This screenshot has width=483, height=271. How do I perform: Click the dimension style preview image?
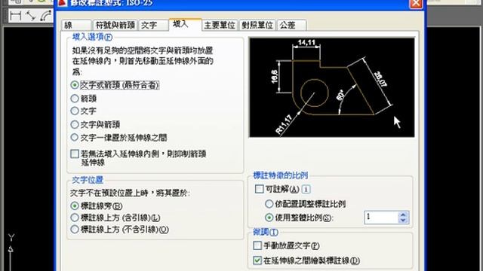(x=332, y=87)
